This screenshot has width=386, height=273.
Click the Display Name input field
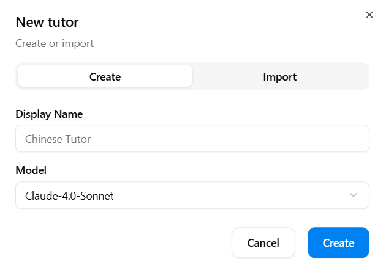(192, 139)
